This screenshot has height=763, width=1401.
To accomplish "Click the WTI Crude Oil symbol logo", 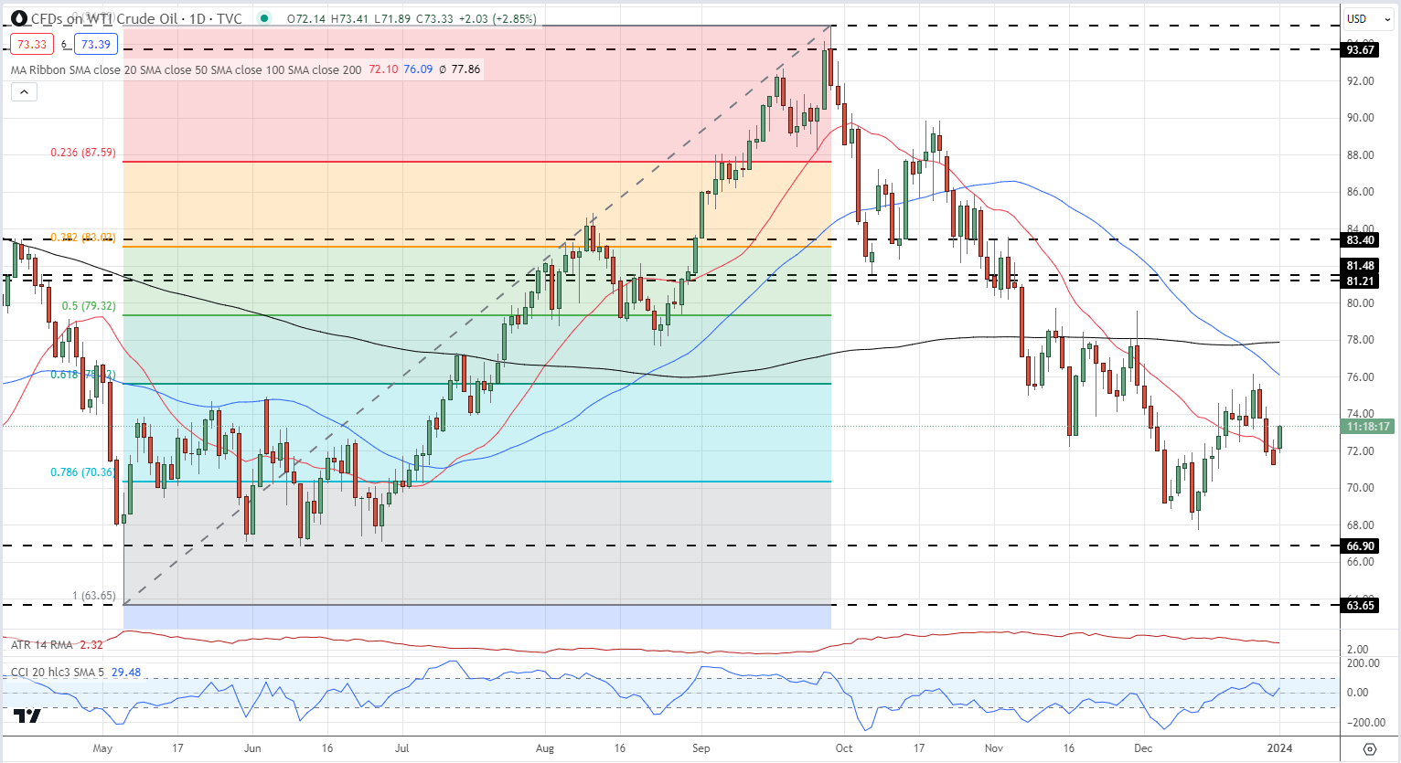I will (18, 18).
